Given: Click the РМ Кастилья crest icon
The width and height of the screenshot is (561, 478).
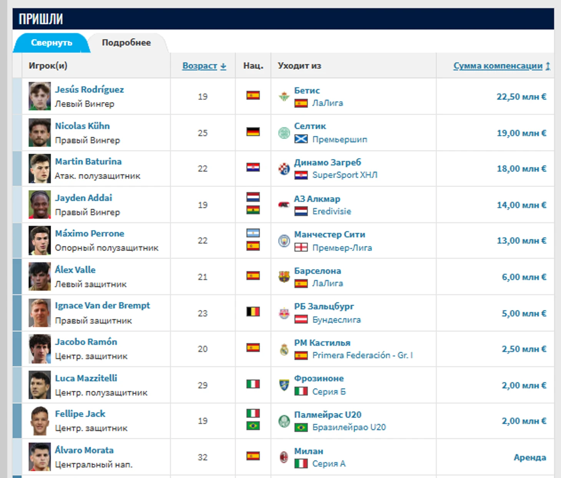Looking at the screenshot, I should pyautogui.click(x=284, y=349).
